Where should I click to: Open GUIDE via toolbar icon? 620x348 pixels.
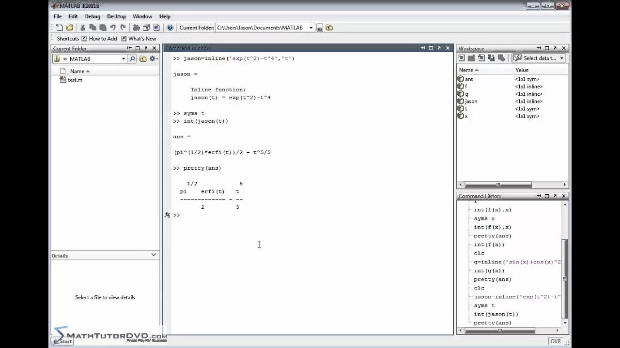pyautogui.click(x=146, y=28)
